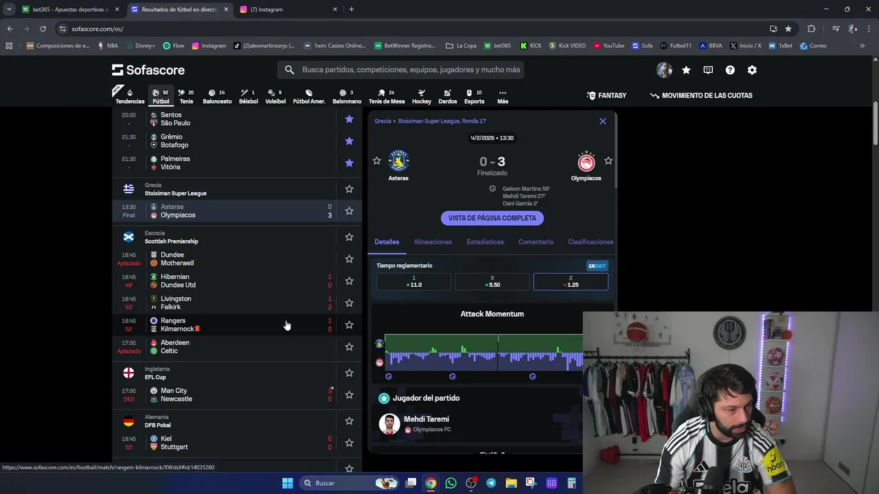Select the home win odds 11.0
879x494 pixels.
pyautogui.click(x=413, y=281)
